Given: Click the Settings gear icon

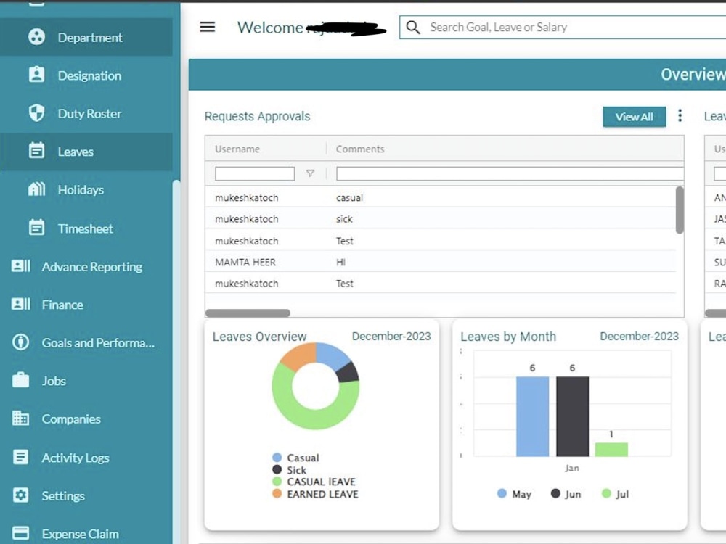Looking at the screenshot, I should pos(20,495).
